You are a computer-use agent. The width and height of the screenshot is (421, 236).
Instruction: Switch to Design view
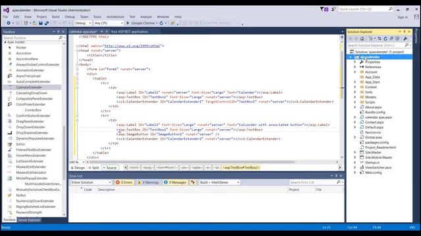[x=78, y=168]
